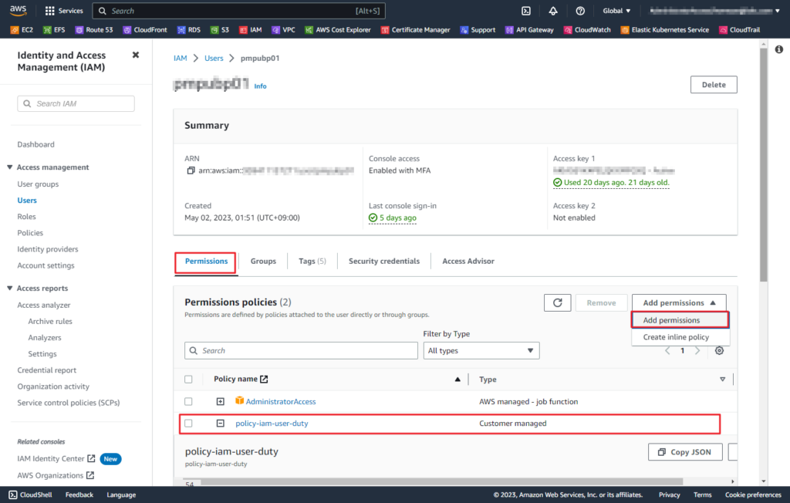This screenshot has height=503, width=790.
Task: Open Elastic Kubernetes Service shortcut
Action: (665, 30)
